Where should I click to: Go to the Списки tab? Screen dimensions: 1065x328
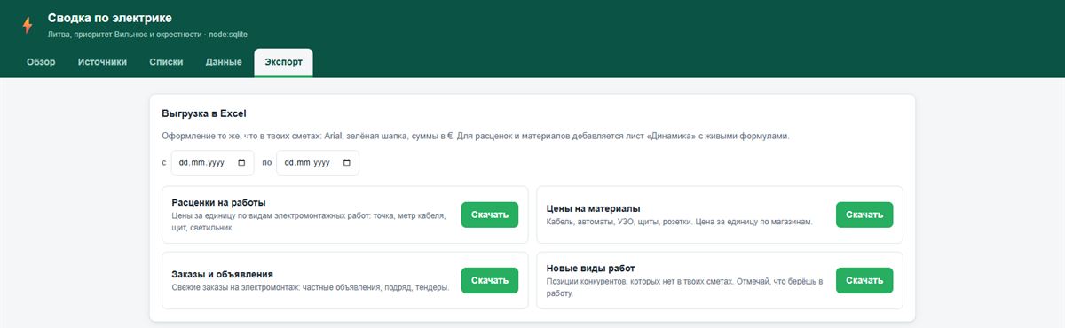(x=167, y=62)
